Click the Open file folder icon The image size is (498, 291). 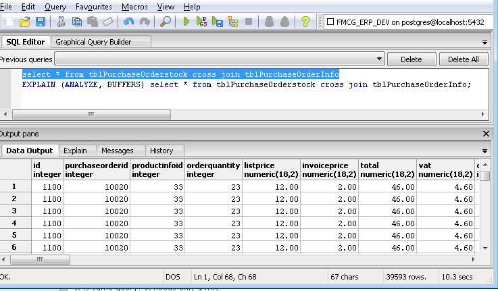point(25,22)
